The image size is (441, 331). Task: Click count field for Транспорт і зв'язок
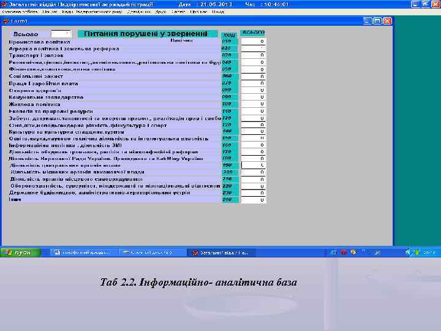[x=253, y=55]
